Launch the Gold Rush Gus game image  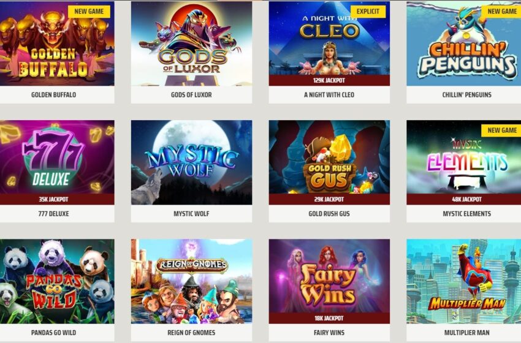pos(329,157)
